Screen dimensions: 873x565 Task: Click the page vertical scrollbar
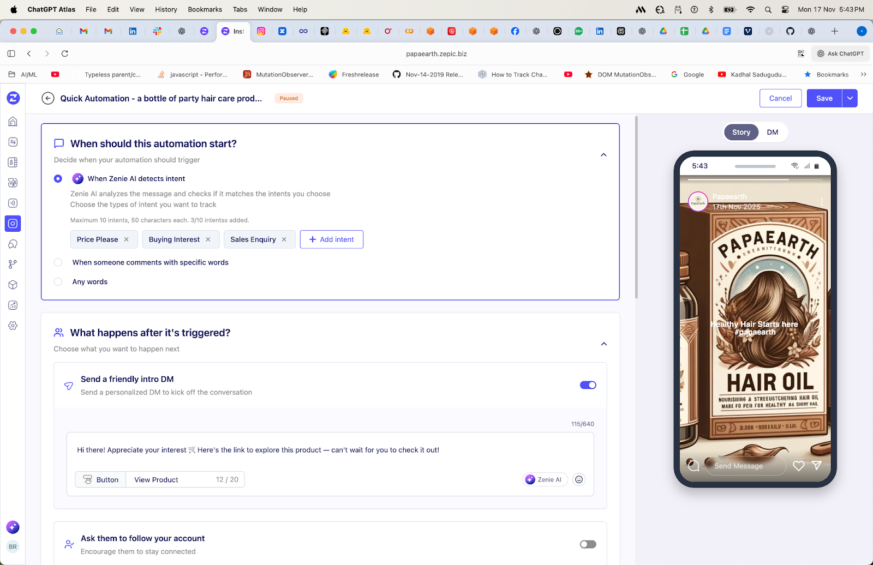(x=636, y=207)
